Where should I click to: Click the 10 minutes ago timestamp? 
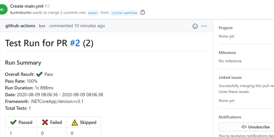point(90,26)
